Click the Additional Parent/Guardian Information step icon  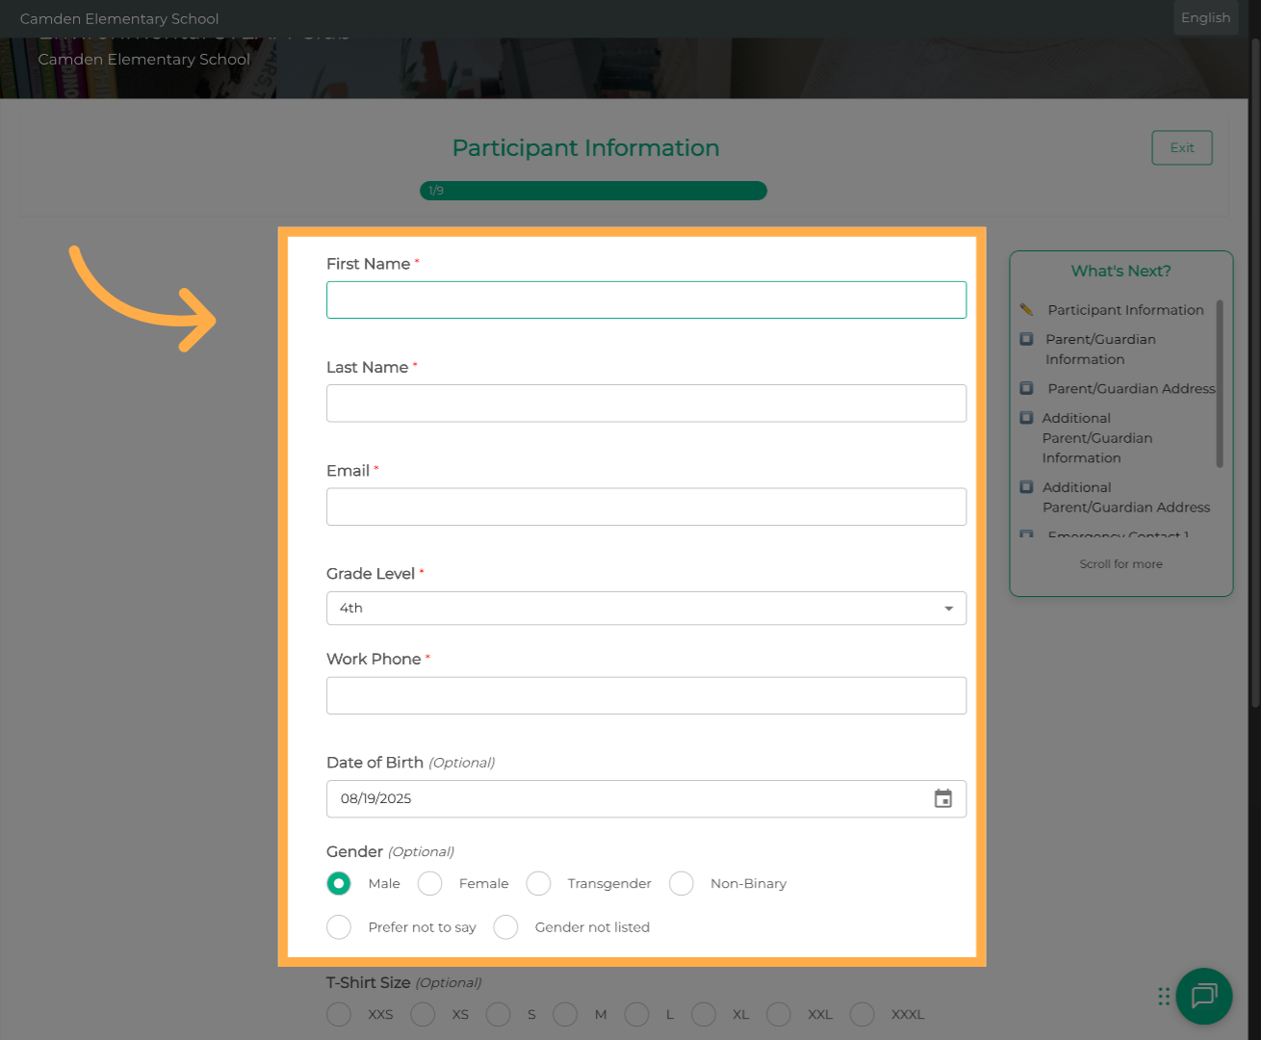1026,418
